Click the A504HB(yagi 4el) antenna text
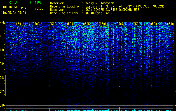 click(99, 13)
